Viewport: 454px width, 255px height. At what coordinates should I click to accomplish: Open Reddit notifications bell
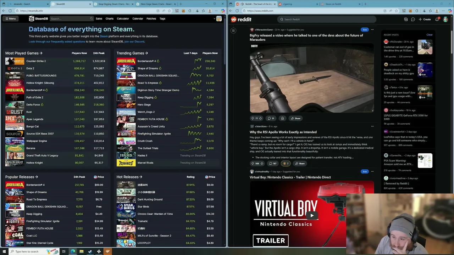pyautogui.click(x=437, y=19)
